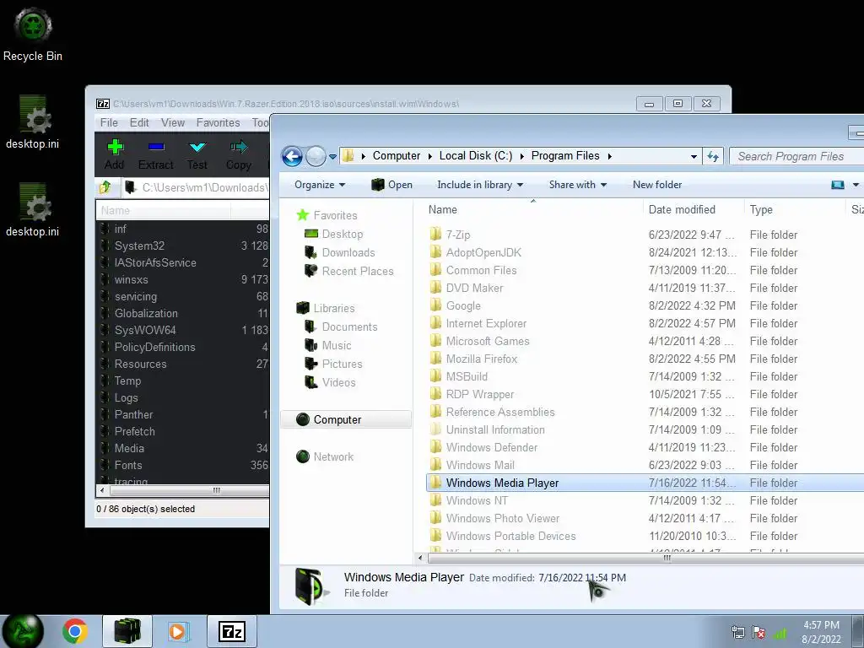Open the File menu in 7-Zip
864x648 pixels.
click(x=109, y=123)
